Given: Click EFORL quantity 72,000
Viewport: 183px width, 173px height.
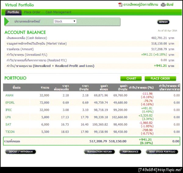Looking at the screenshot, I should [44, 103].
